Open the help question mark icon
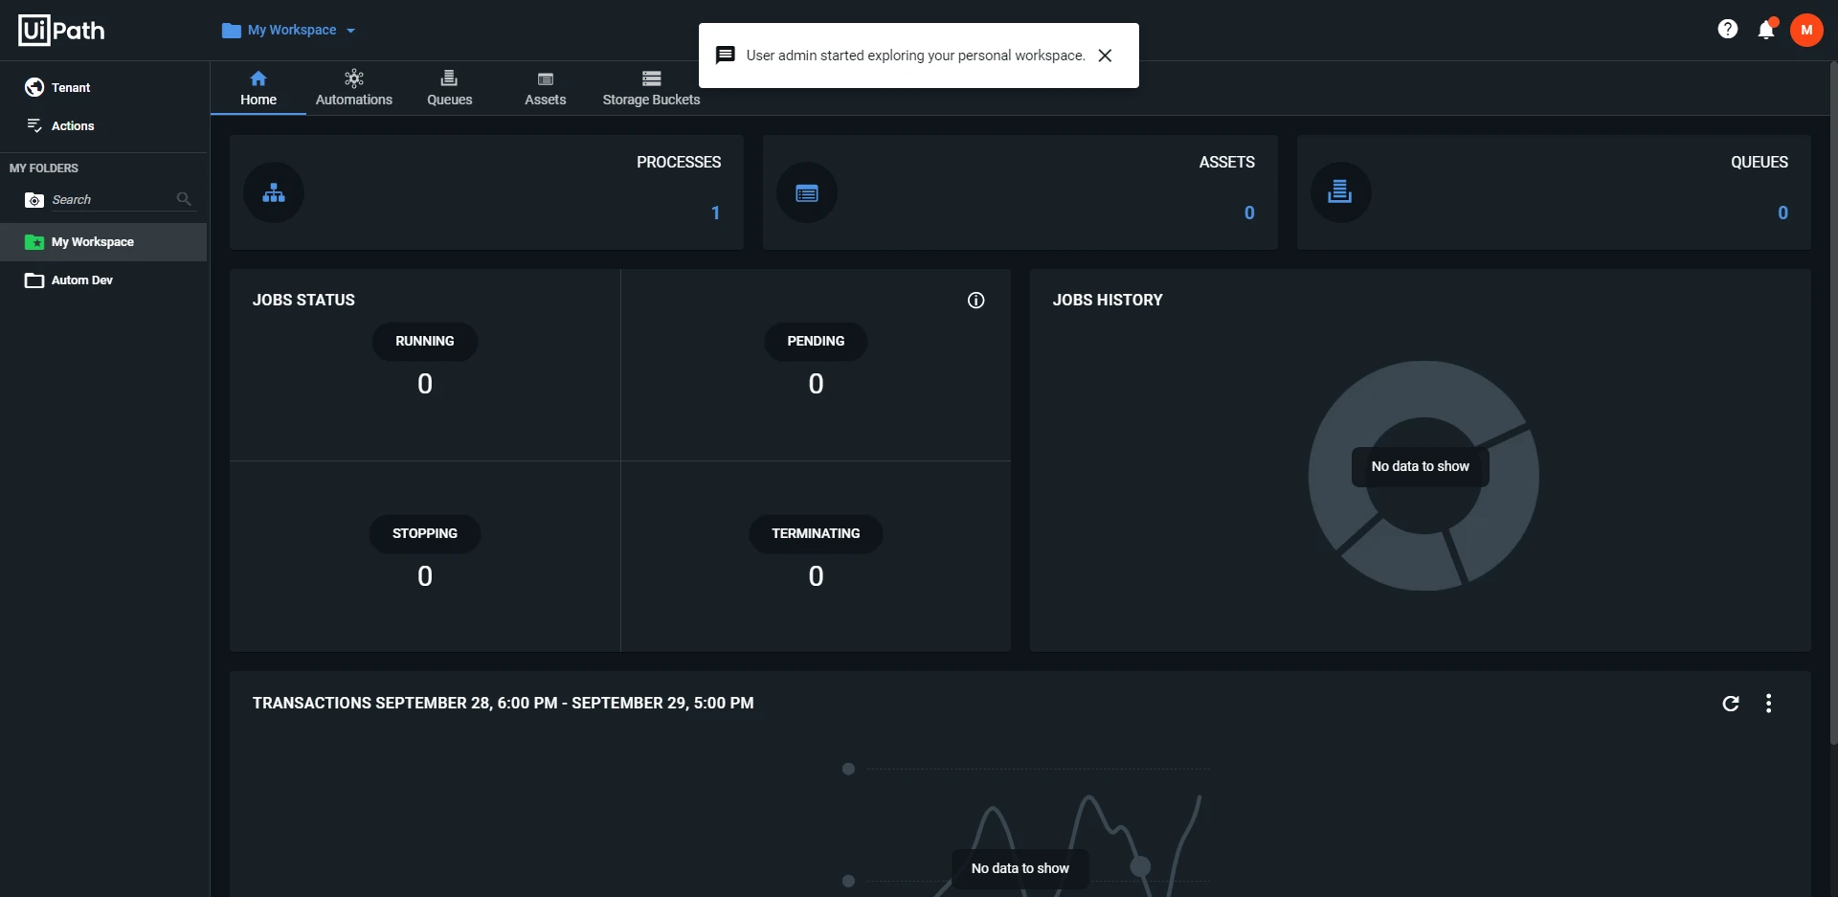Viewport: 1838px width, 897px height. 1728,30
